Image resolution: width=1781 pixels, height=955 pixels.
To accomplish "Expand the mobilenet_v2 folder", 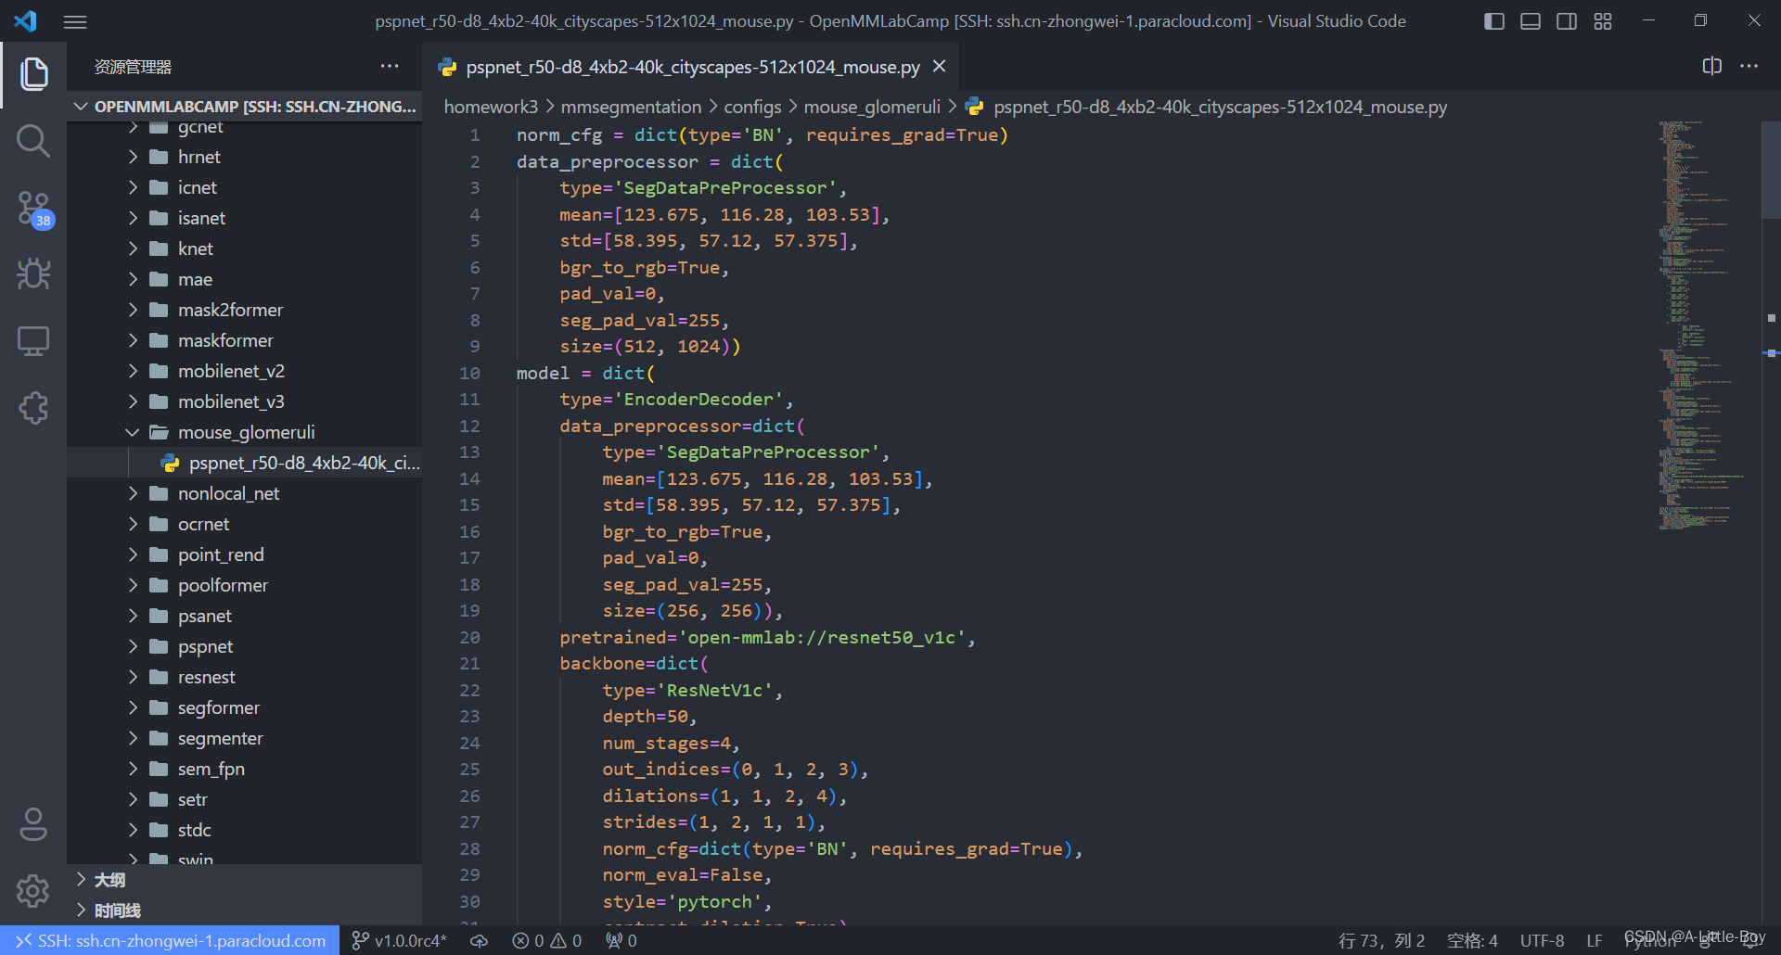I will click(246, 371).
